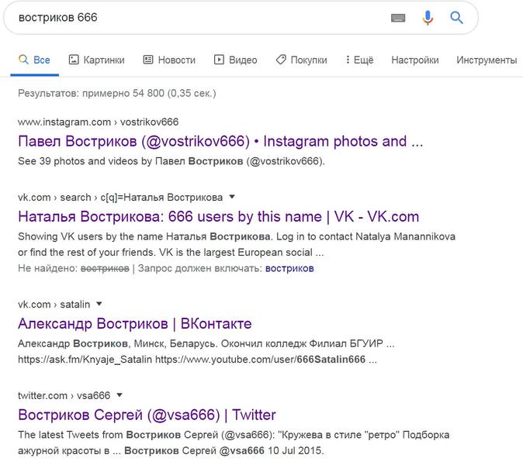Open Настройки search settings
The width and height of the screenshot is (523, 465).
(415, 60)
